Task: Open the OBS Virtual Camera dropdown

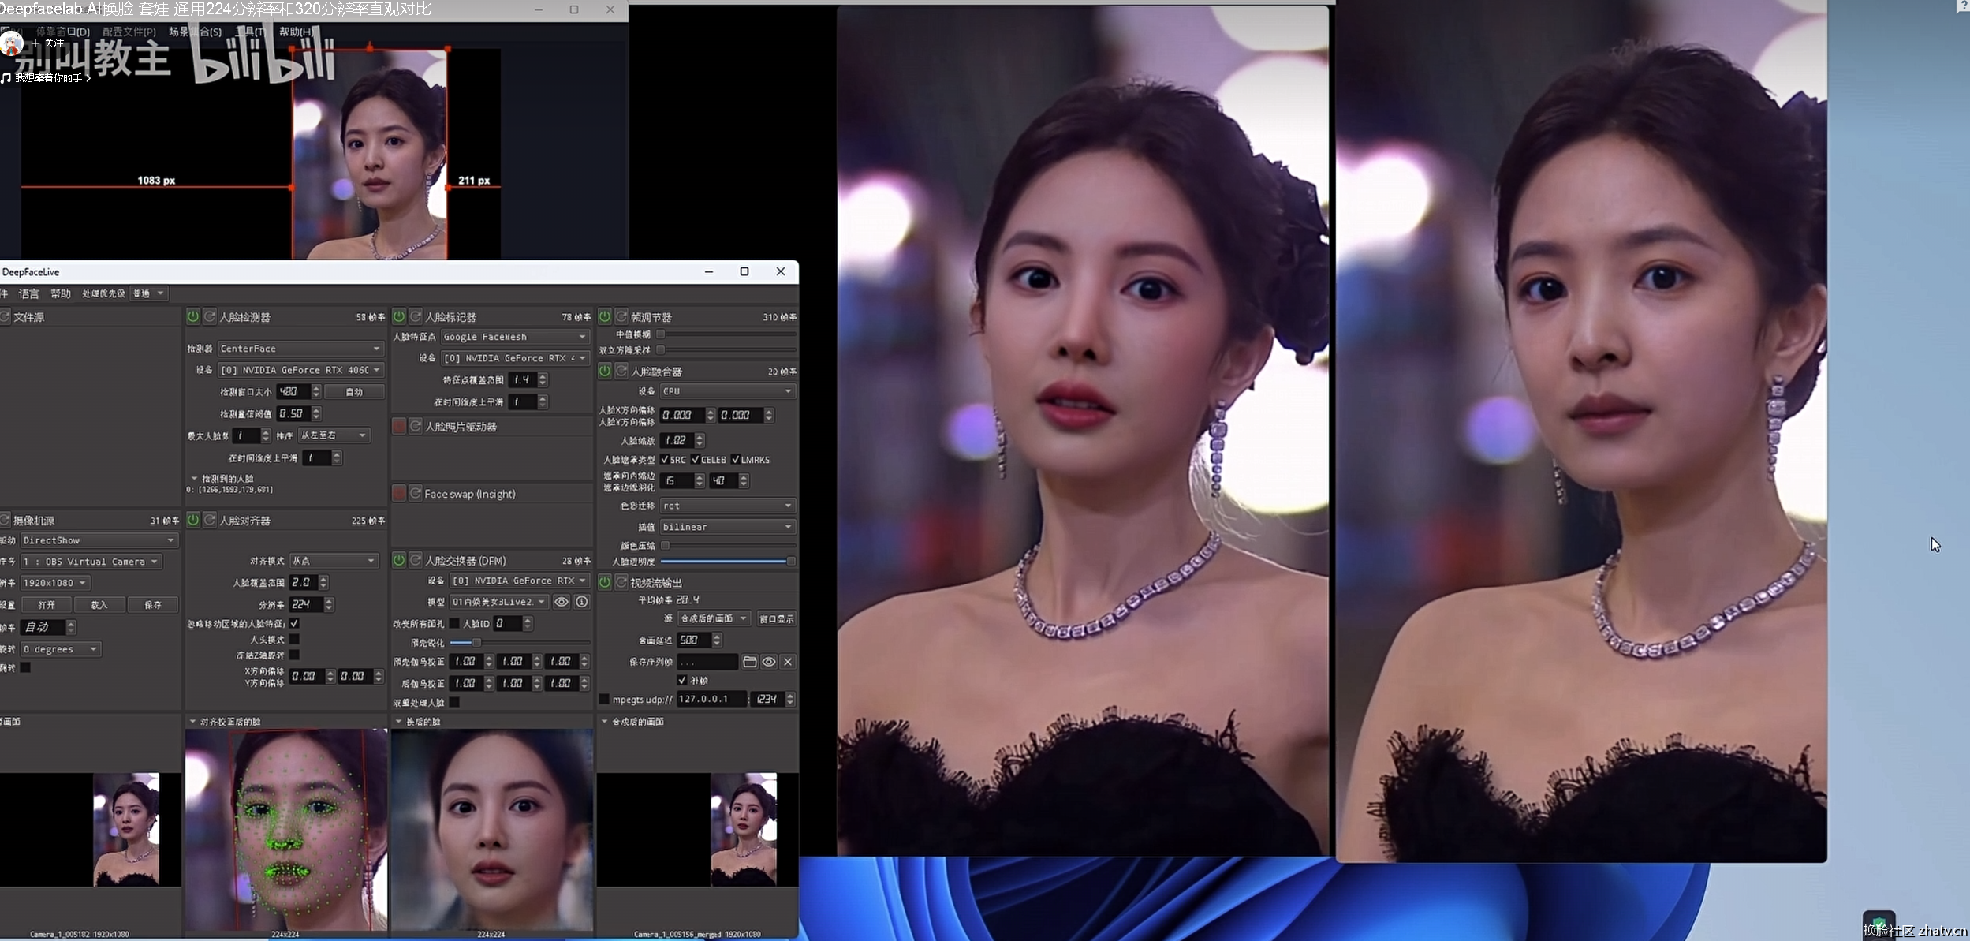Action: [x=91, y=562]
